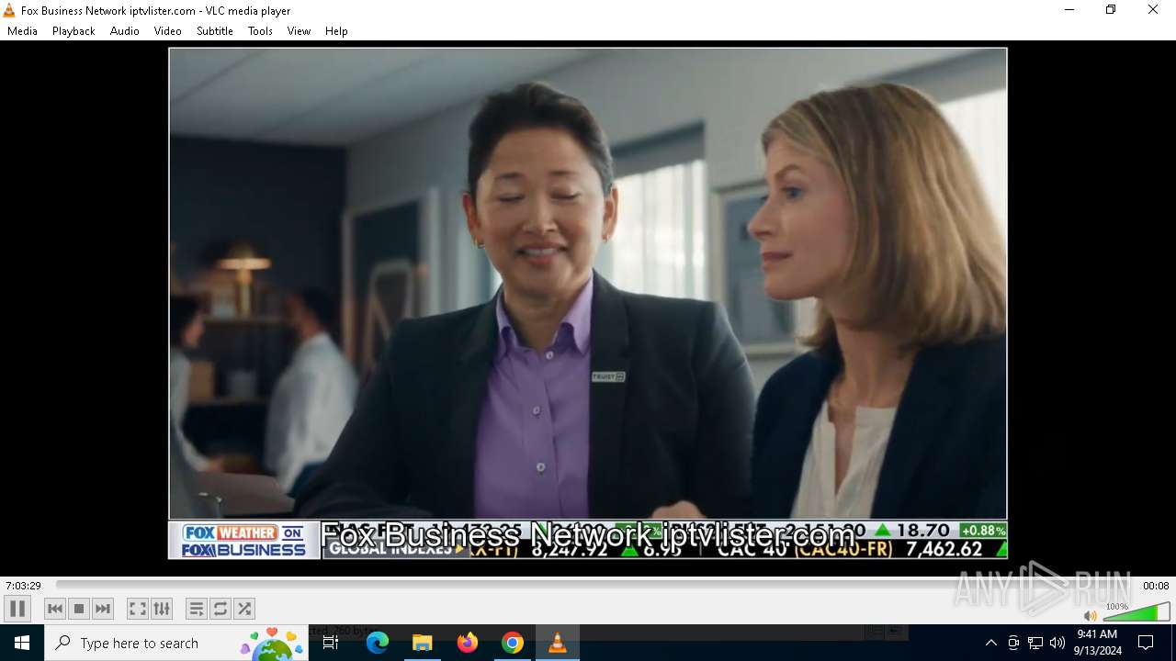Open Task View on the taskbar
1176x661 pixels.
tap(331, 643)
